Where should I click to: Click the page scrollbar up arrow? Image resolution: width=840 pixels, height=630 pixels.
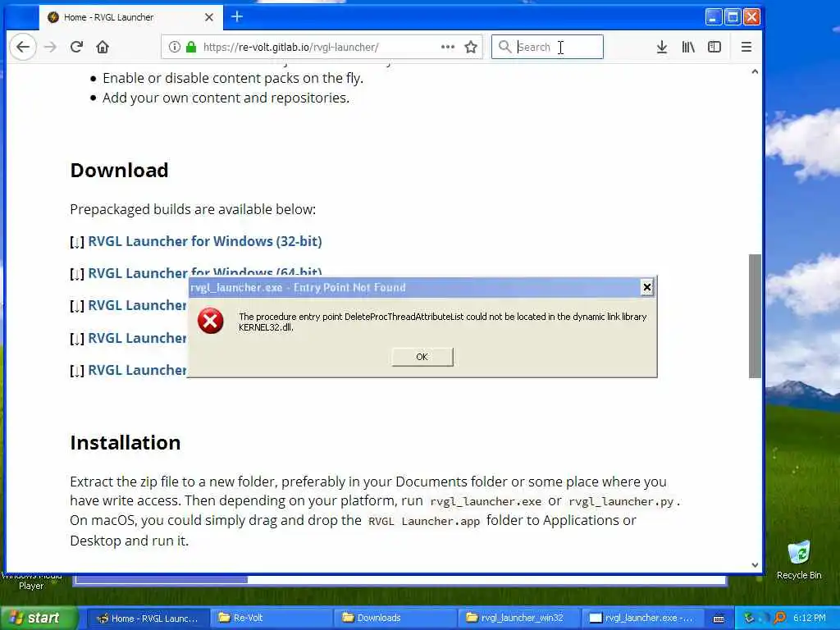point(755,71)
